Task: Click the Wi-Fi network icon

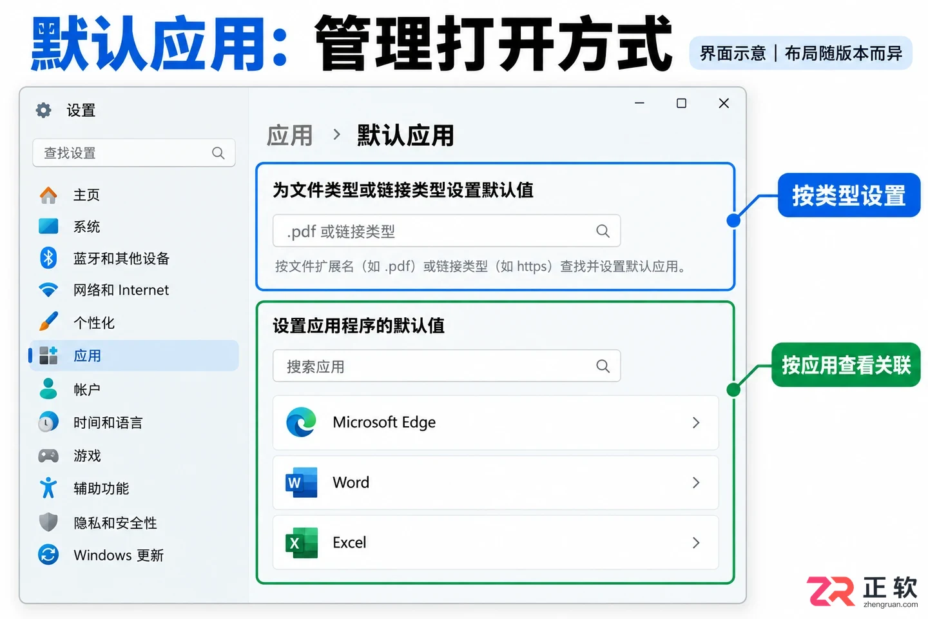Action: 48,290
